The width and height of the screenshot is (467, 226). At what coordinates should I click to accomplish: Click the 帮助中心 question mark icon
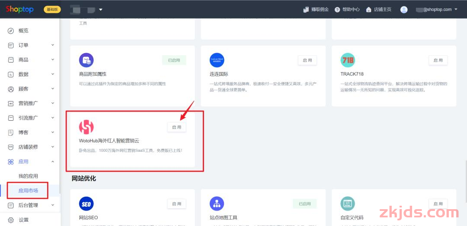coord(337,9)
